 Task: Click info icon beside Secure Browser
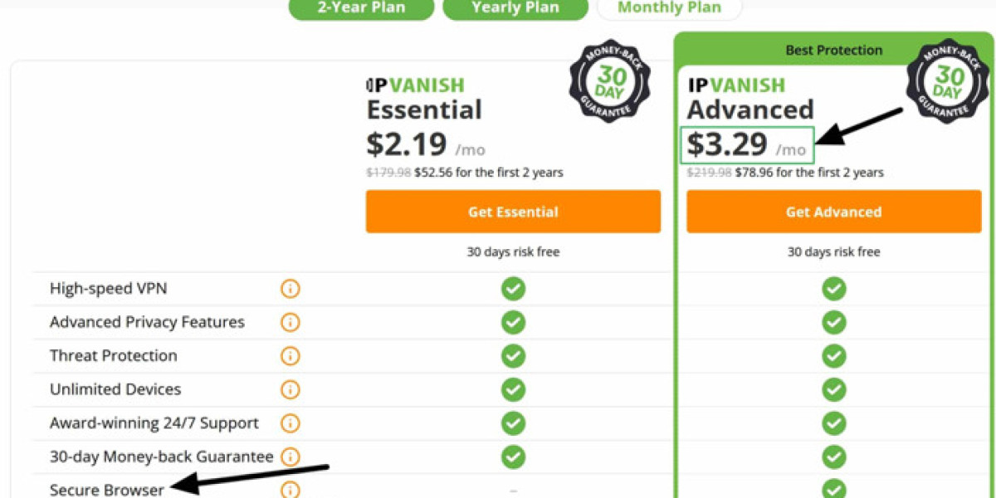point(290,490)
